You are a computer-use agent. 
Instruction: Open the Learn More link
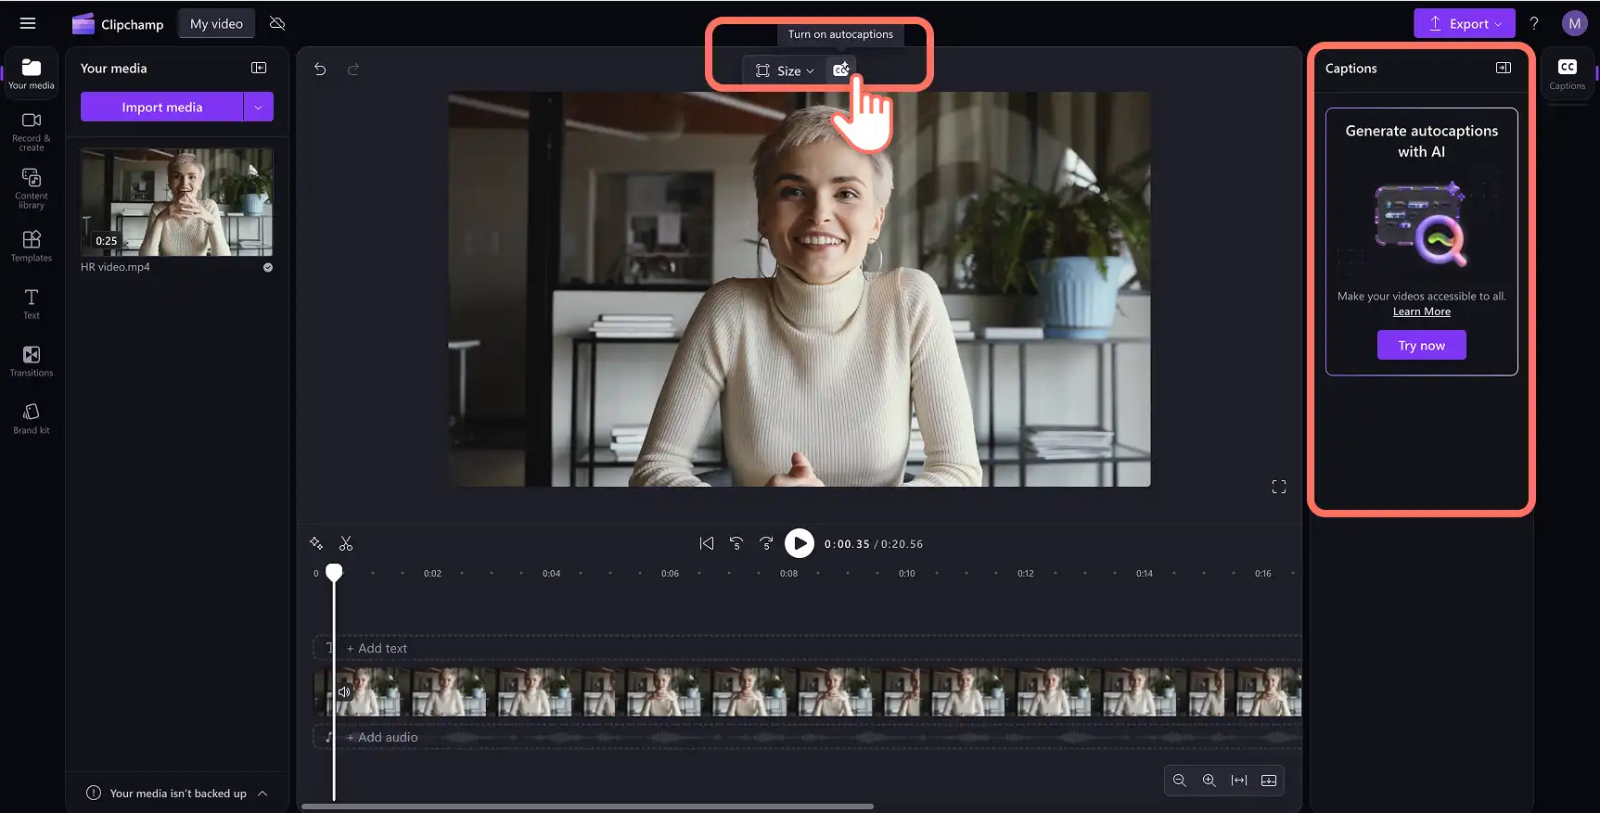click(1421, 311)
